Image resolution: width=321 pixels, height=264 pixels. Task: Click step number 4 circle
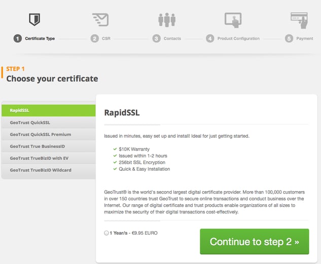coord(210,39)
